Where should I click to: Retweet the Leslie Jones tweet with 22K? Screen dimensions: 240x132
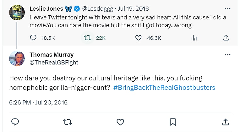coord(87,38)
